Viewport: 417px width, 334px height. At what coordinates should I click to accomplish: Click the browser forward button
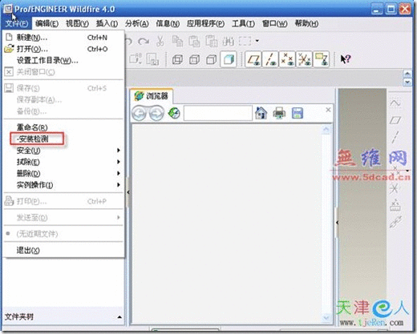(x=156, y=114)
